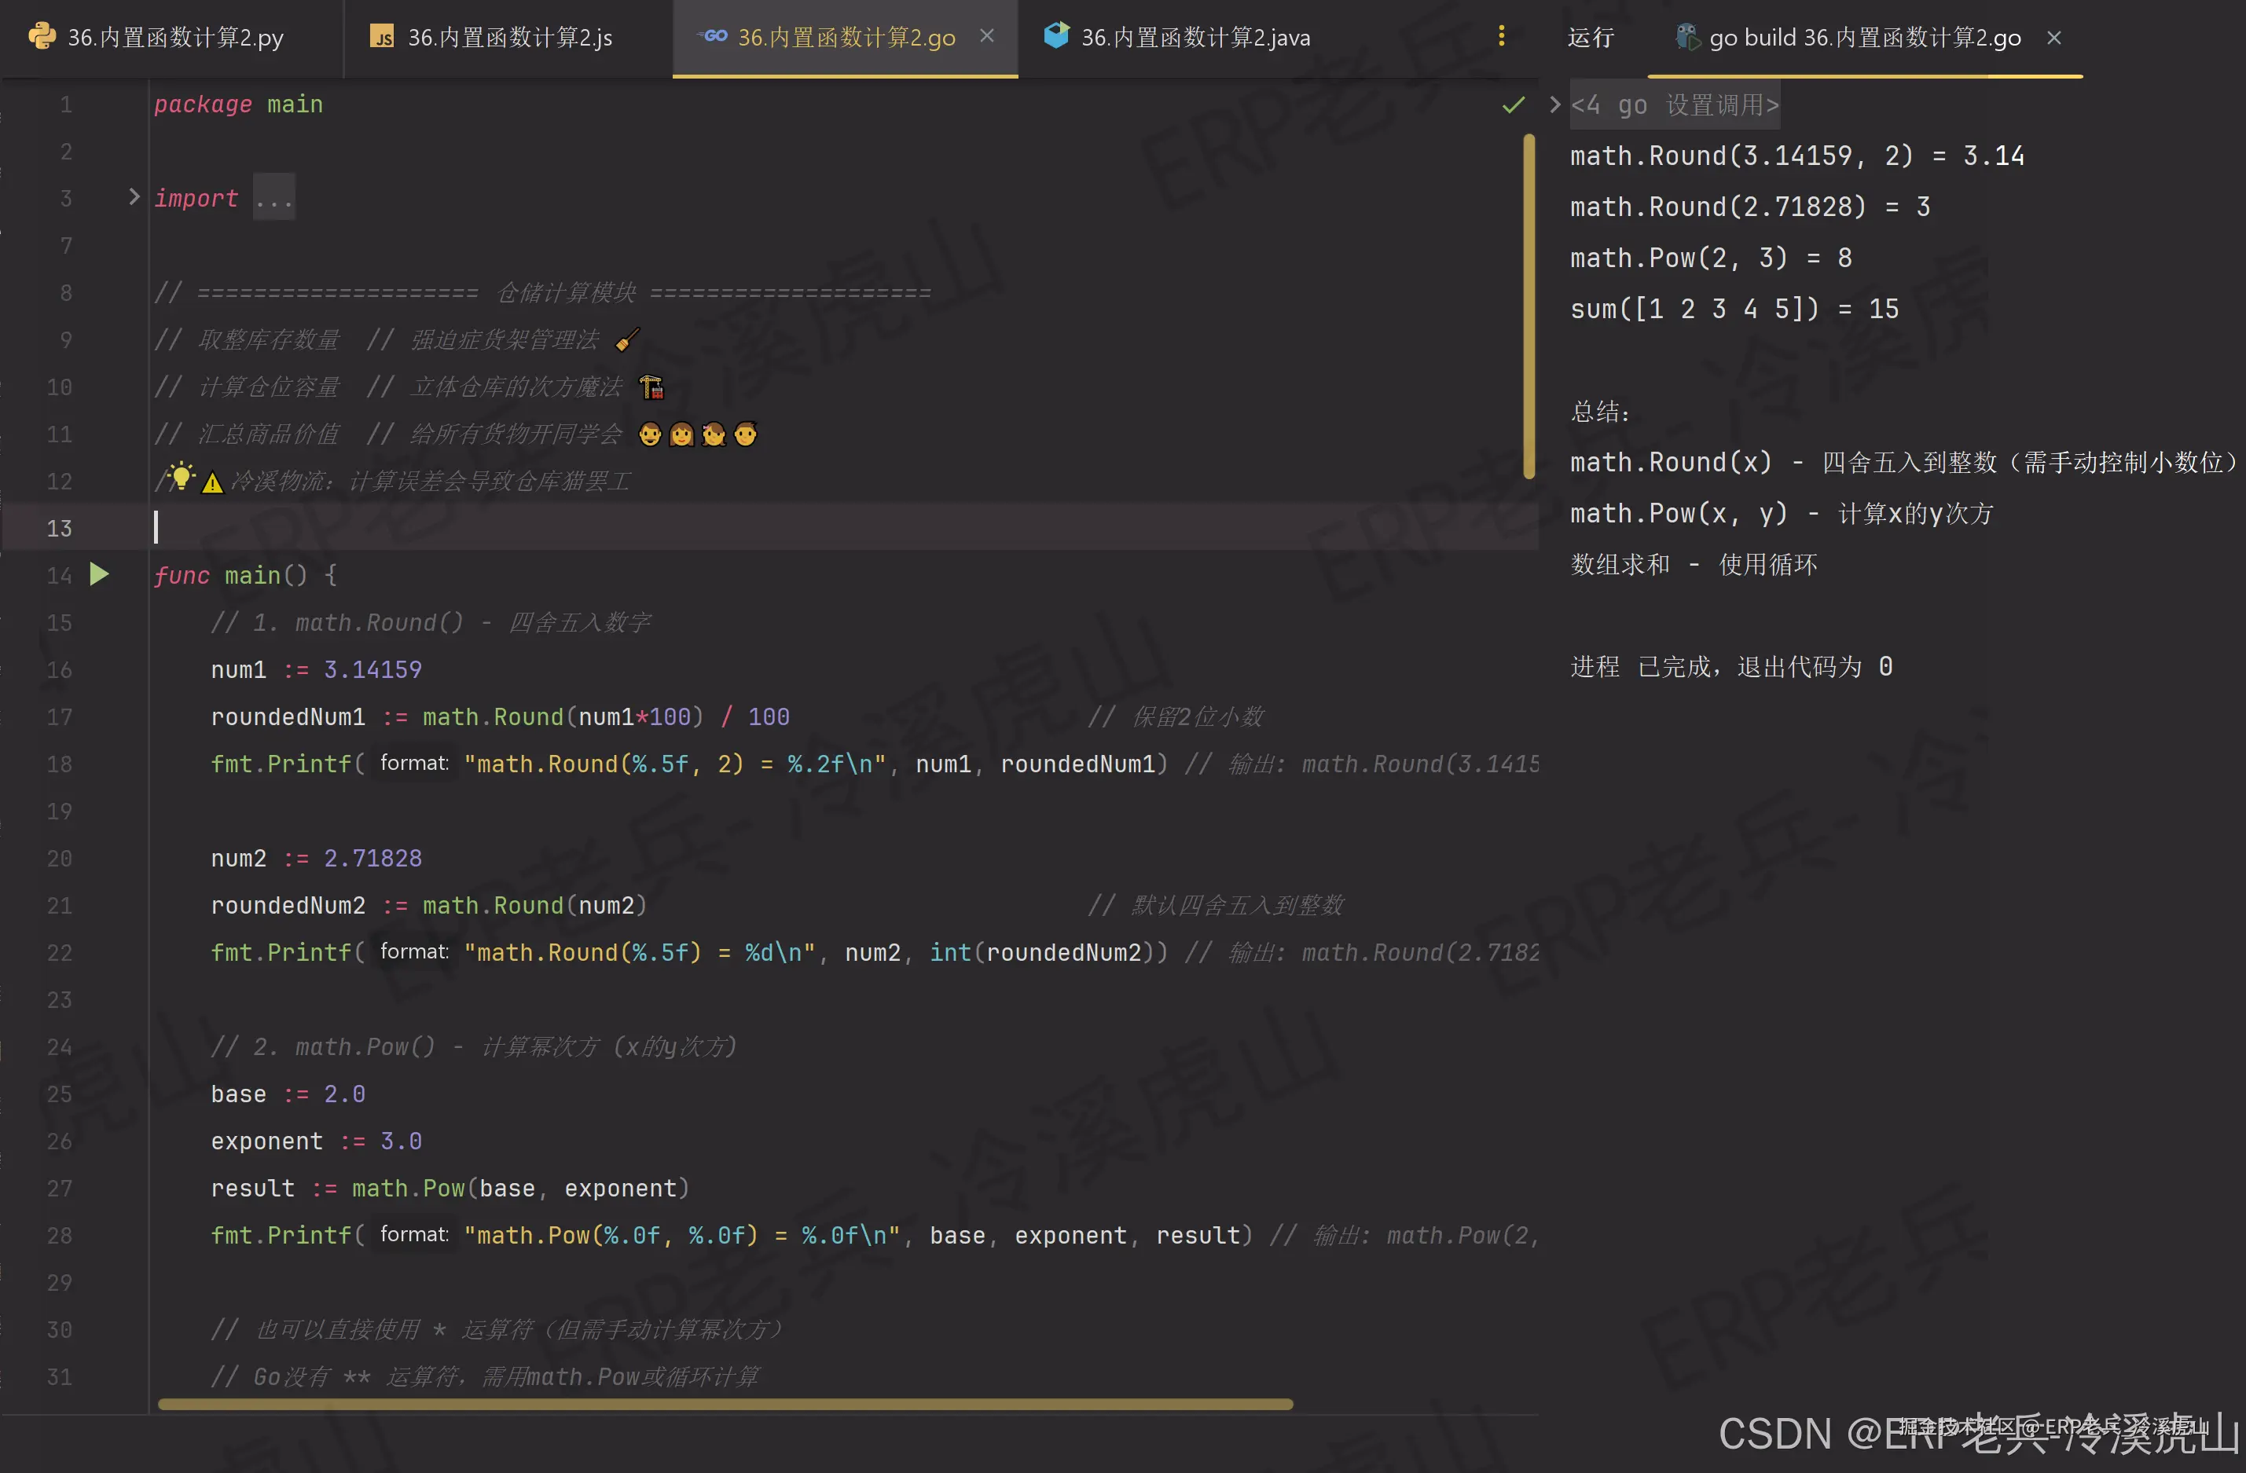Open the 运行 tool window label
Screen dimensions: 2246x1473
[1590, 38]
